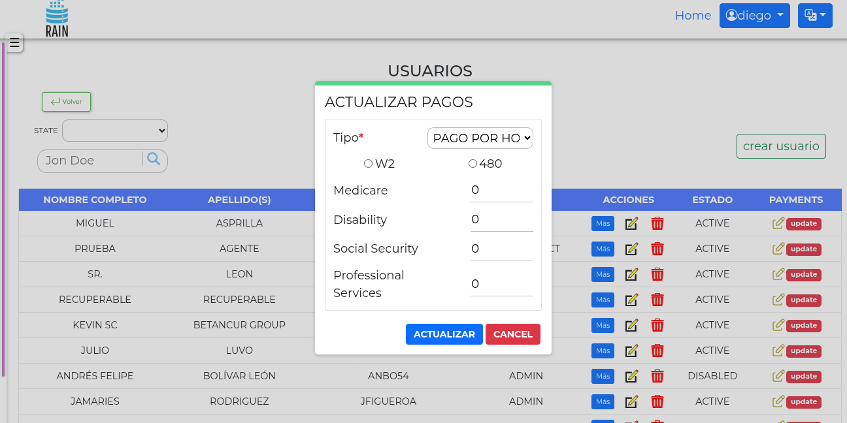
Task: Click the hamburger sidebar menu icon
Action: pos(14,43)
